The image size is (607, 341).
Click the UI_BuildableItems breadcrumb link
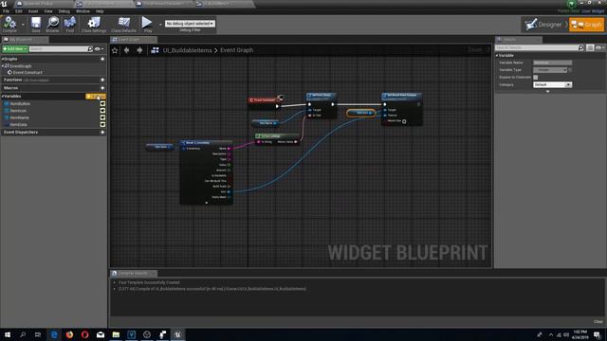pyautogui.click(x=187, y=50)
